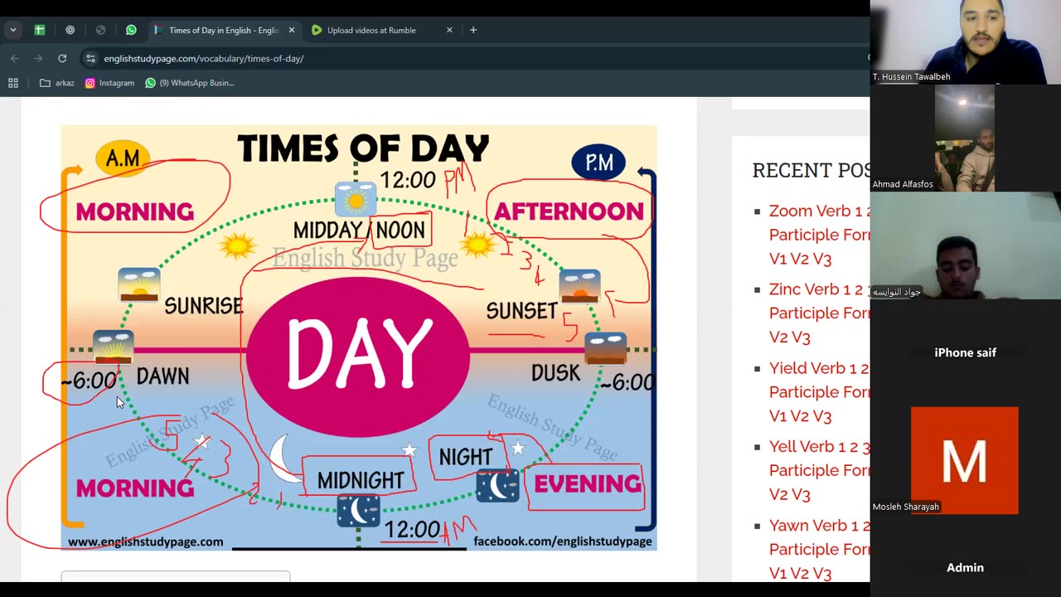
Task: Open the tab search dropdown arrow
Action: pos(12,30)
